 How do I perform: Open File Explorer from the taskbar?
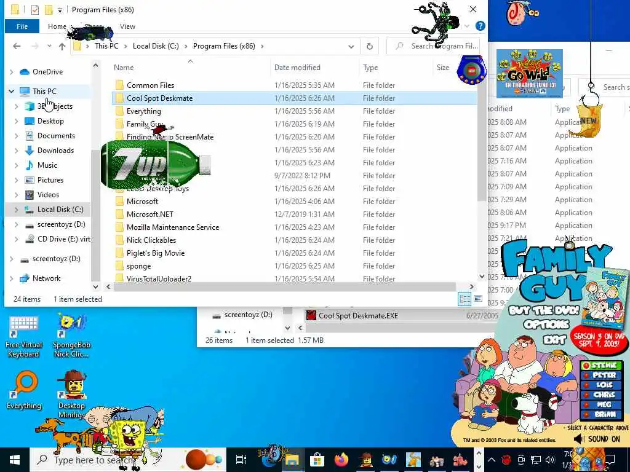point(292,460)
